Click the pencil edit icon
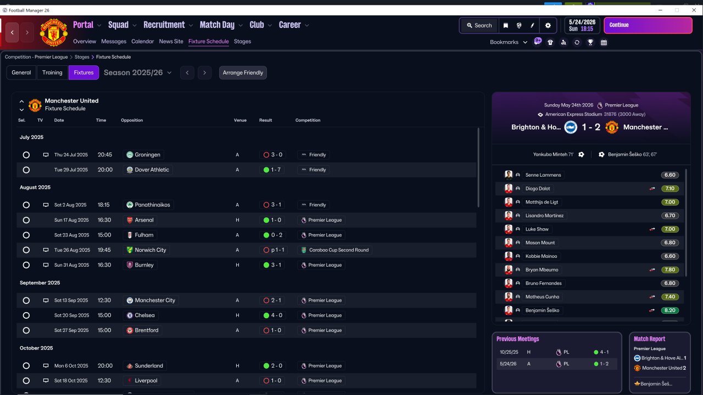Screen dimensions: 703x395 point(532,25)
